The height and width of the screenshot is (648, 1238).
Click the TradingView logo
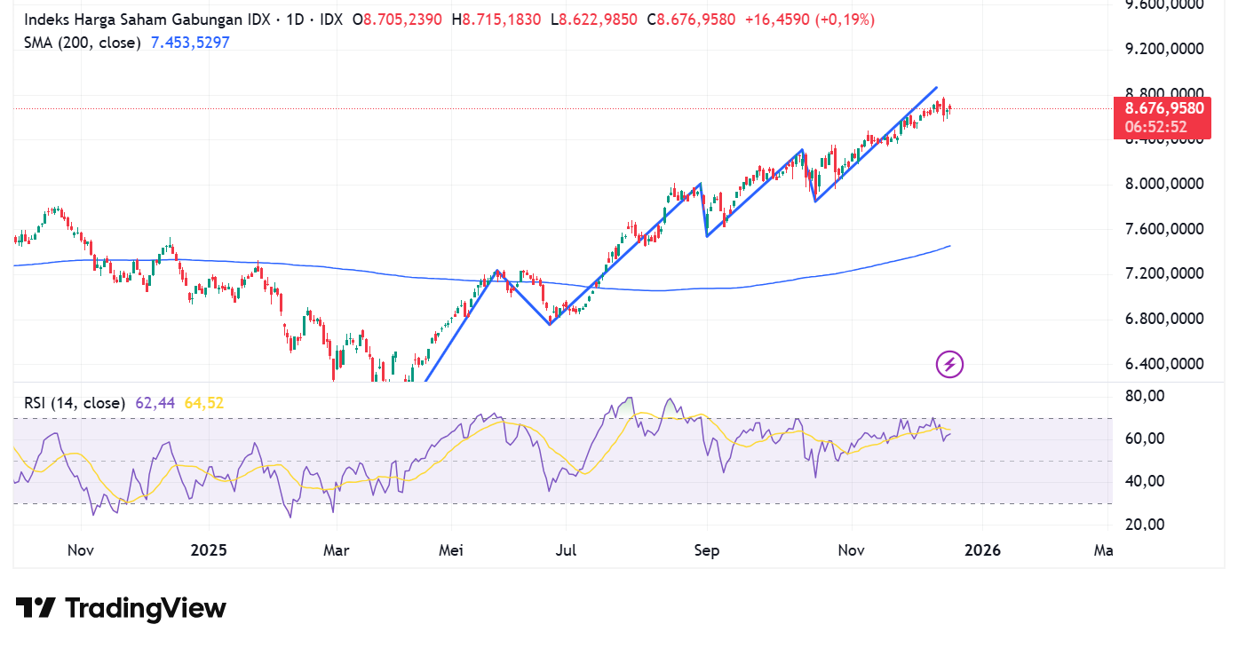(x=120, y=608)
